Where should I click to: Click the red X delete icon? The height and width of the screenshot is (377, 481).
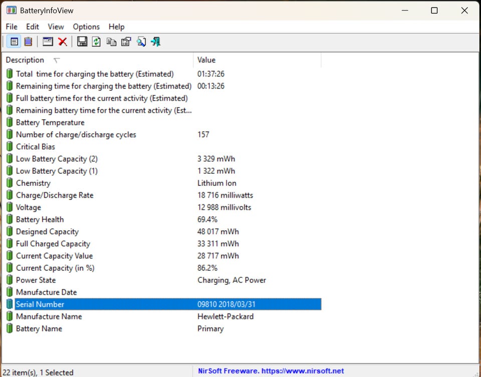(x=63, y=42)
